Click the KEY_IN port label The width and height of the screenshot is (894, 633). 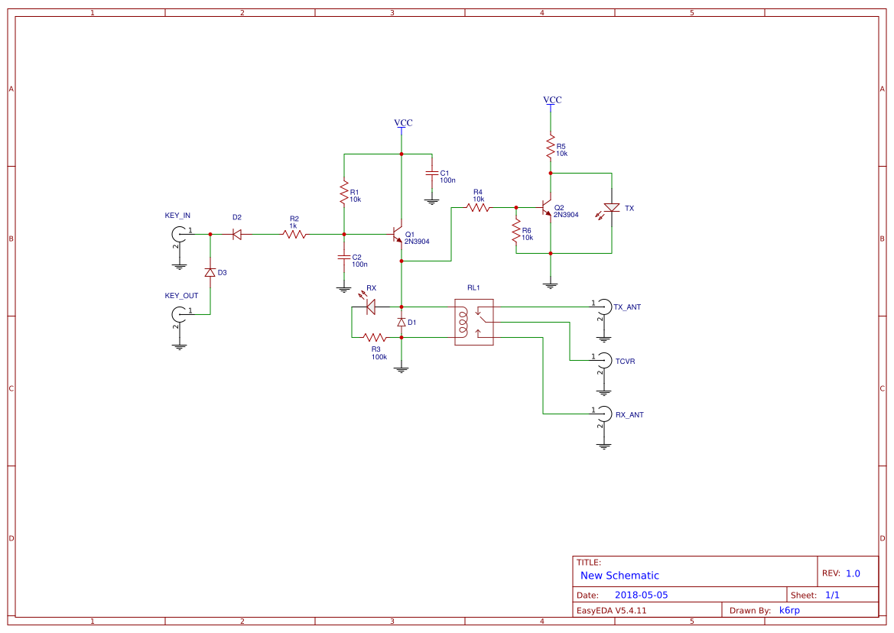[x=177, y=216]
